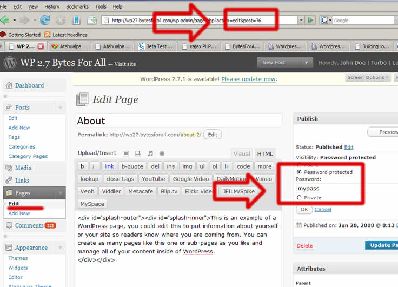
Task: Switch to the xajax PHP... browser tab
Action: coord(199,46)
